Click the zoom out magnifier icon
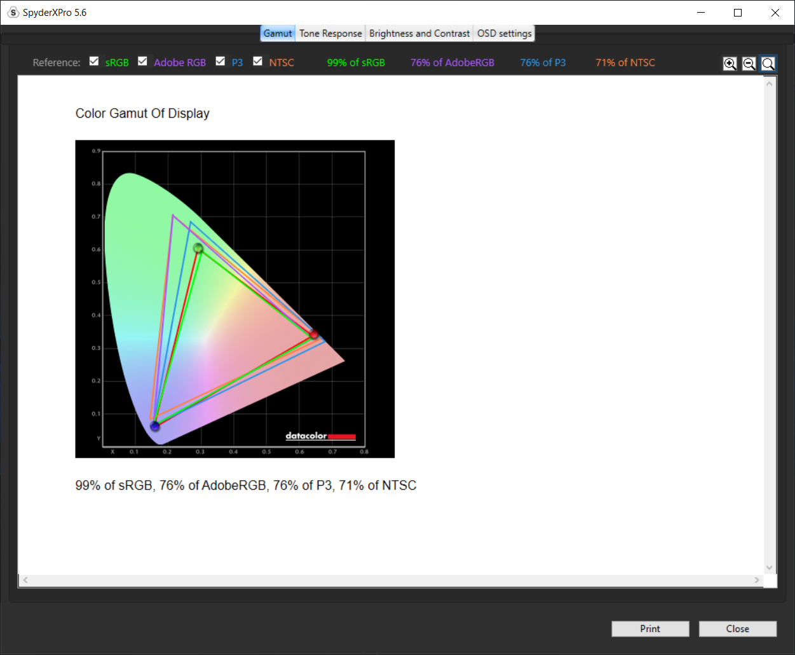795x655 pixels. (x=749, y=64)
